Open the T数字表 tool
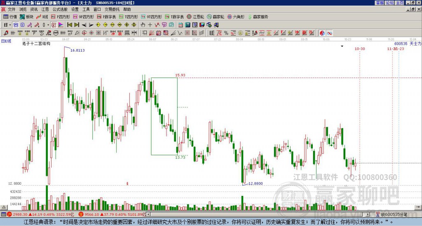Screen dimensions: 422x226 (x=174, y=16)
